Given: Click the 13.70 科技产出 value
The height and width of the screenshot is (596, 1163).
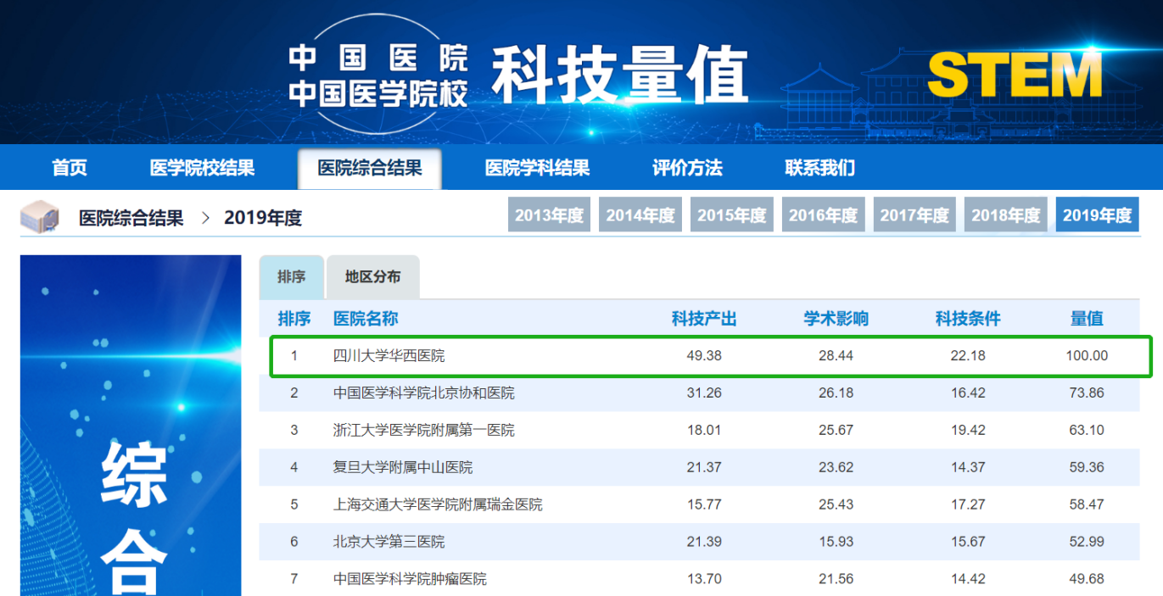Looking at the screenshot, I should pyautogui.click(x=704, y=579).
